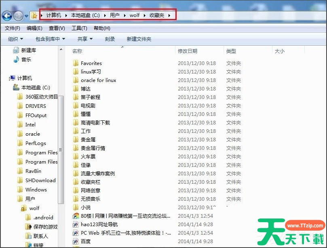The height and width of the screenshot is (248, 327).
Task: Select the 电视剧 folder name
Action: 88,106
